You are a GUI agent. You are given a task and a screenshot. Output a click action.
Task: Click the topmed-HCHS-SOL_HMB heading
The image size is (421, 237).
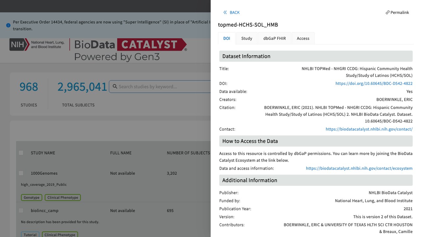click(x=248, y=25)
